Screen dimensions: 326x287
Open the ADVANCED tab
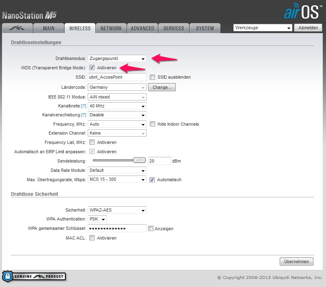[142, 28]
